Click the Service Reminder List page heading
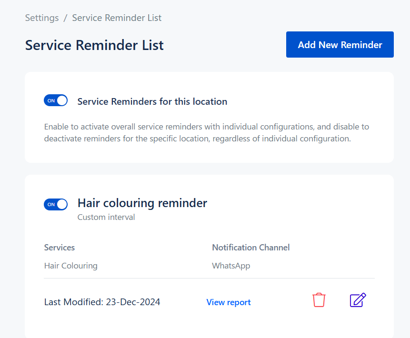Viewport: 410px width, 338px height. pos(94,45)
